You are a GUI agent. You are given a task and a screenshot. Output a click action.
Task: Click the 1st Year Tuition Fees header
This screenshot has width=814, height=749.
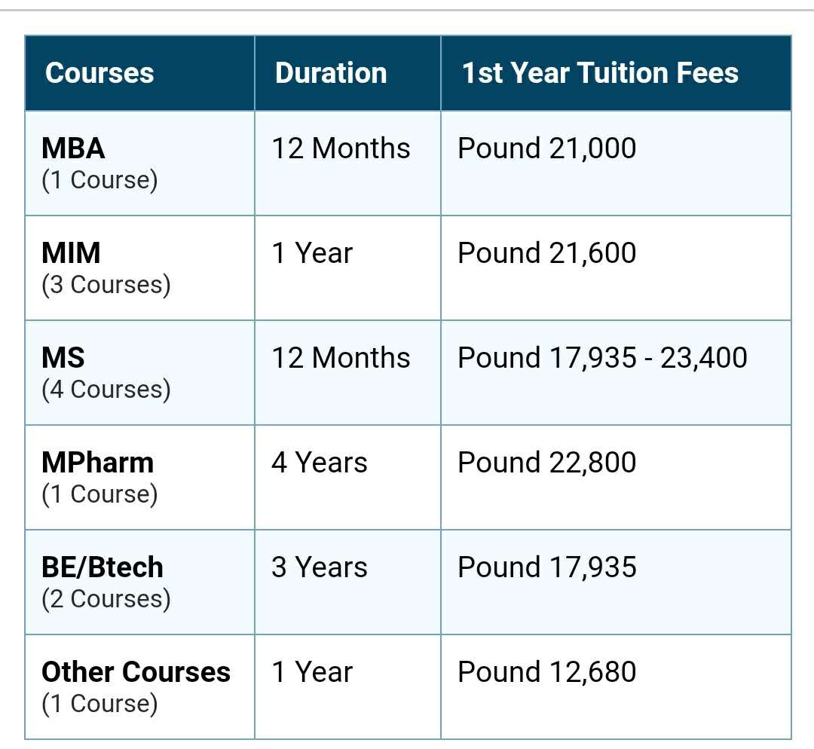click(600, 73)
